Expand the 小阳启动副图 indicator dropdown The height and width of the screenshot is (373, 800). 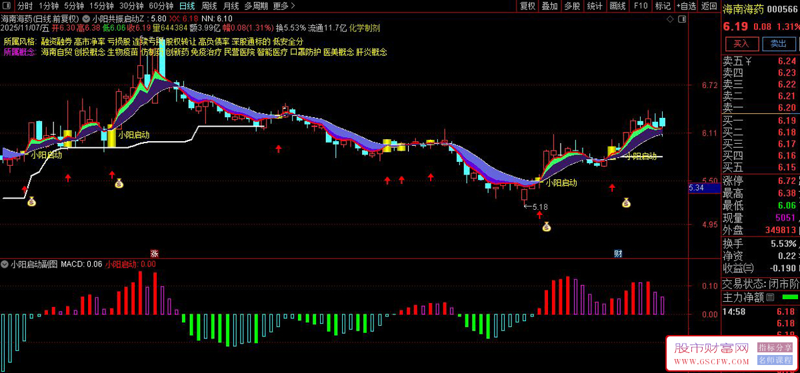coord(5,264)
